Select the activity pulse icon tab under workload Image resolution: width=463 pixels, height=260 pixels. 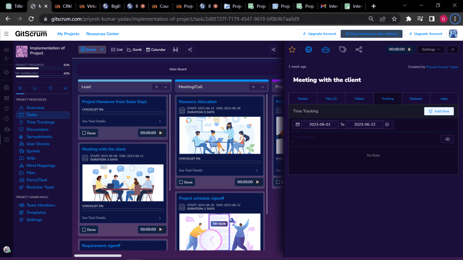66,88
